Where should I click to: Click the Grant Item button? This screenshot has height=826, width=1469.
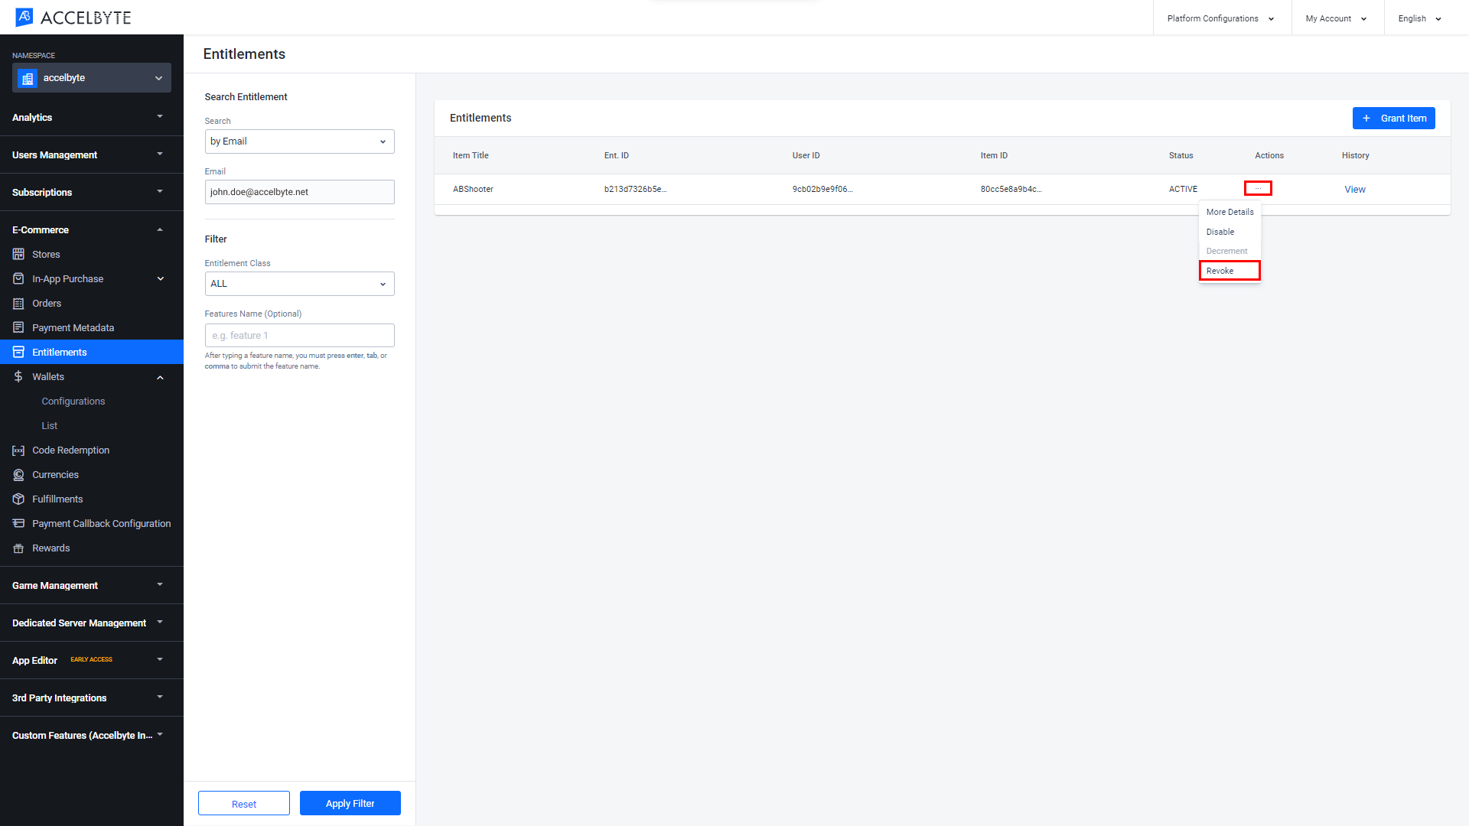tap(1397, 118)
